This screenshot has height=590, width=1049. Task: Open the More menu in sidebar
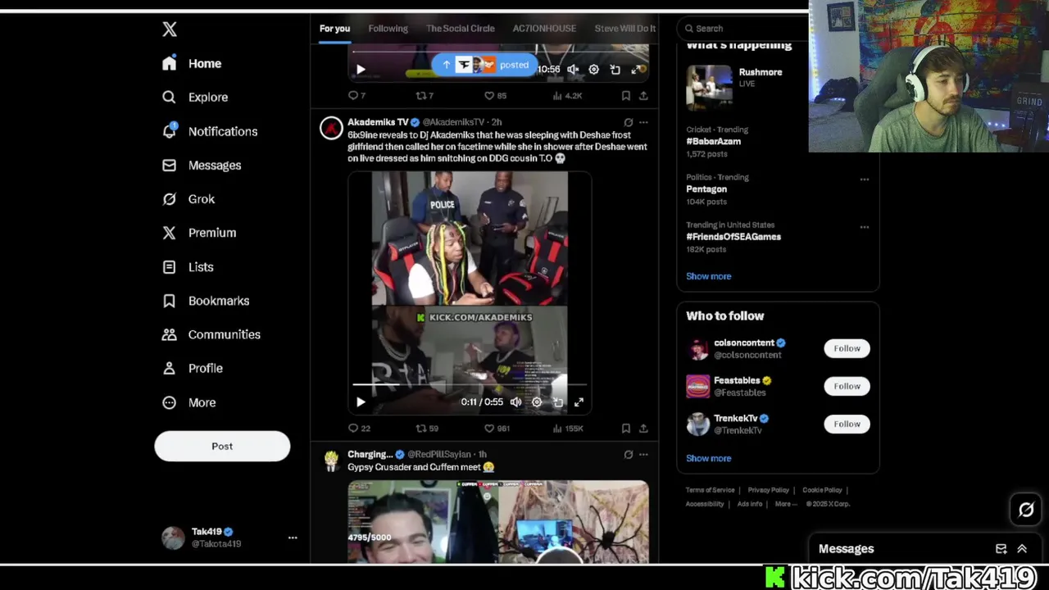coord(190,402)
